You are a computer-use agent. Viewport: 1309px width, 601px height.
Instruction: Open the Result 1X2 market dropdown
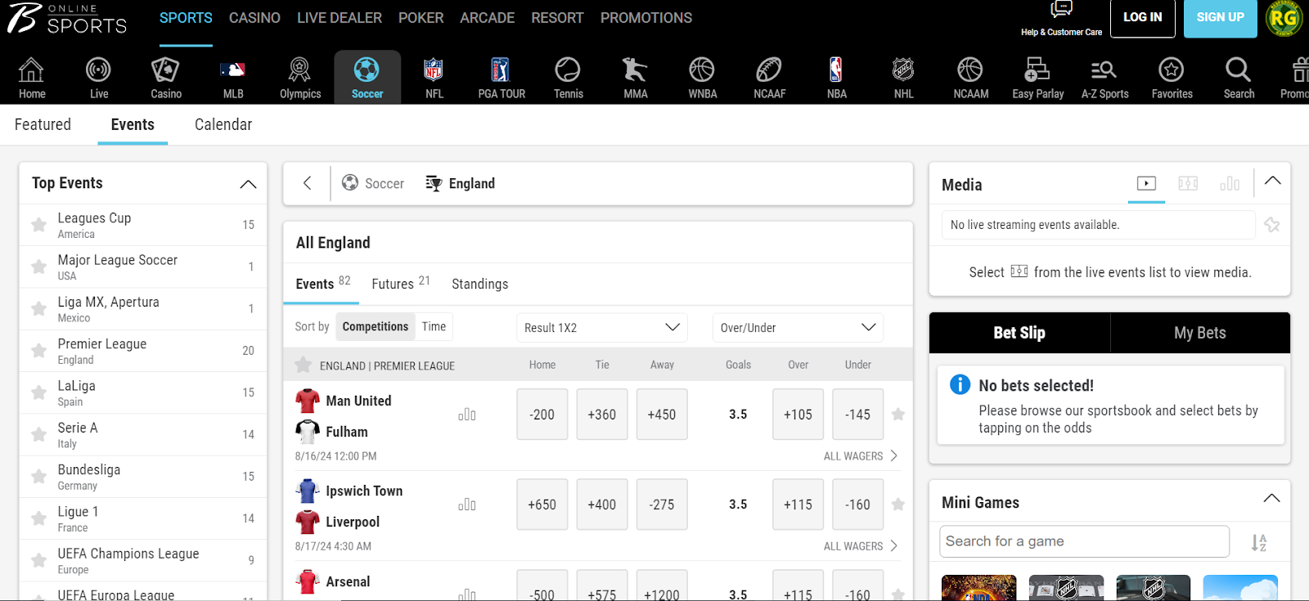[x=602, y=328]
